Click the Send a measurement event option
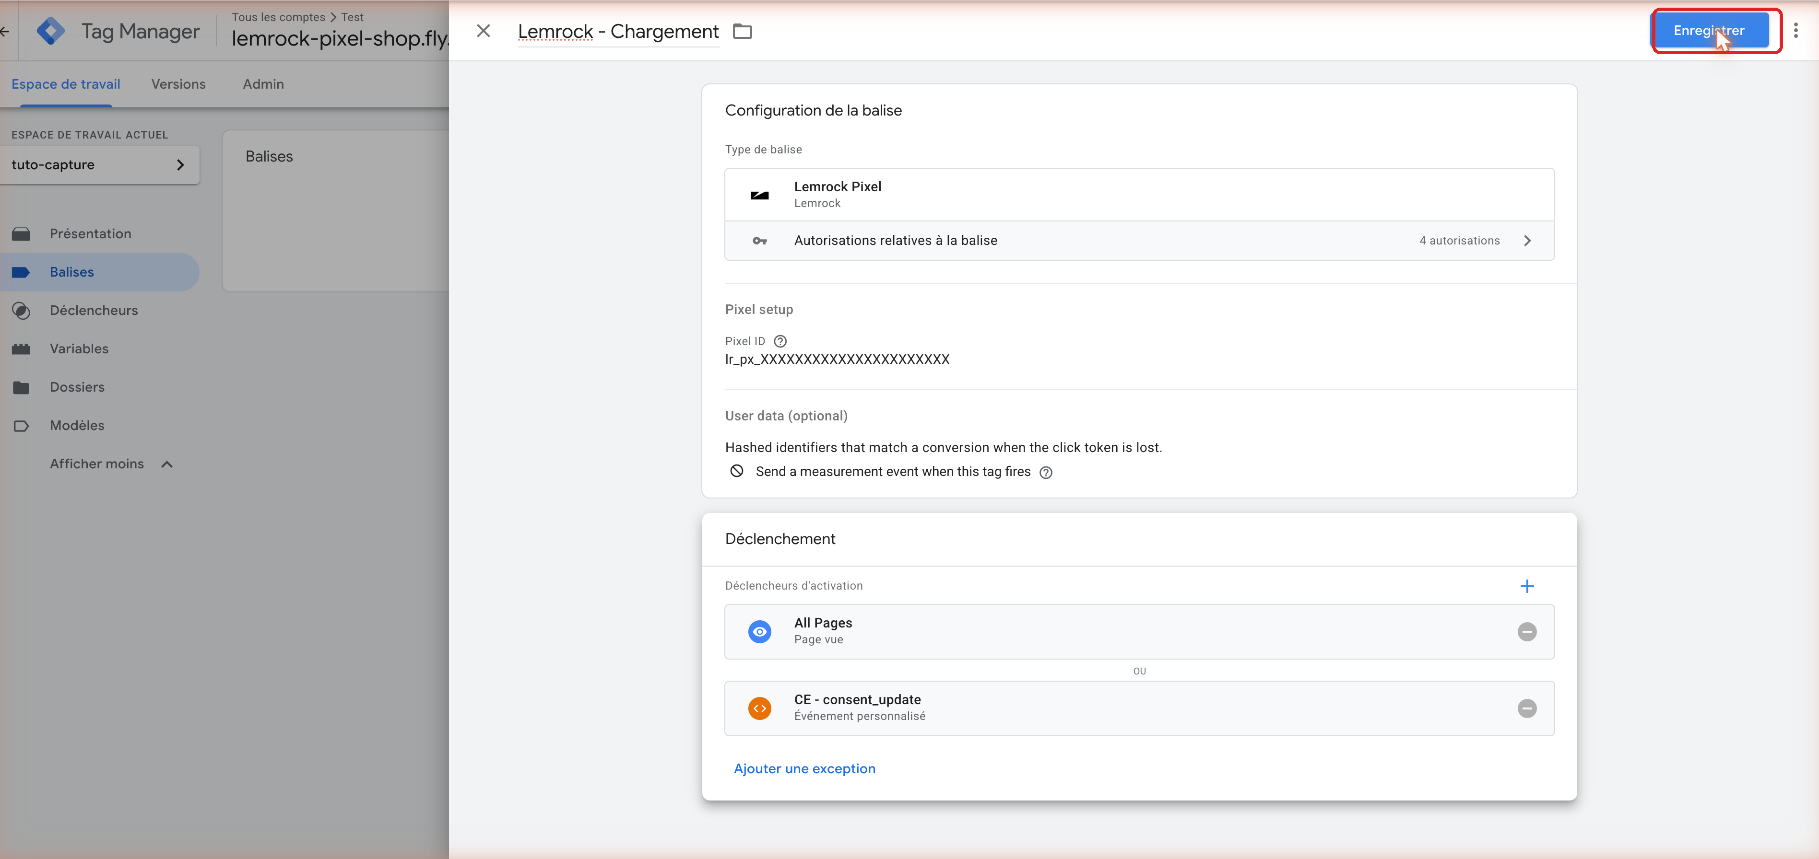 (893, 472)
